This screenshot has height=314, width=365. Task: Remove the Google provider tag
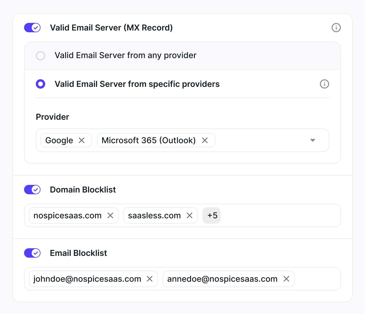[82, 140]
